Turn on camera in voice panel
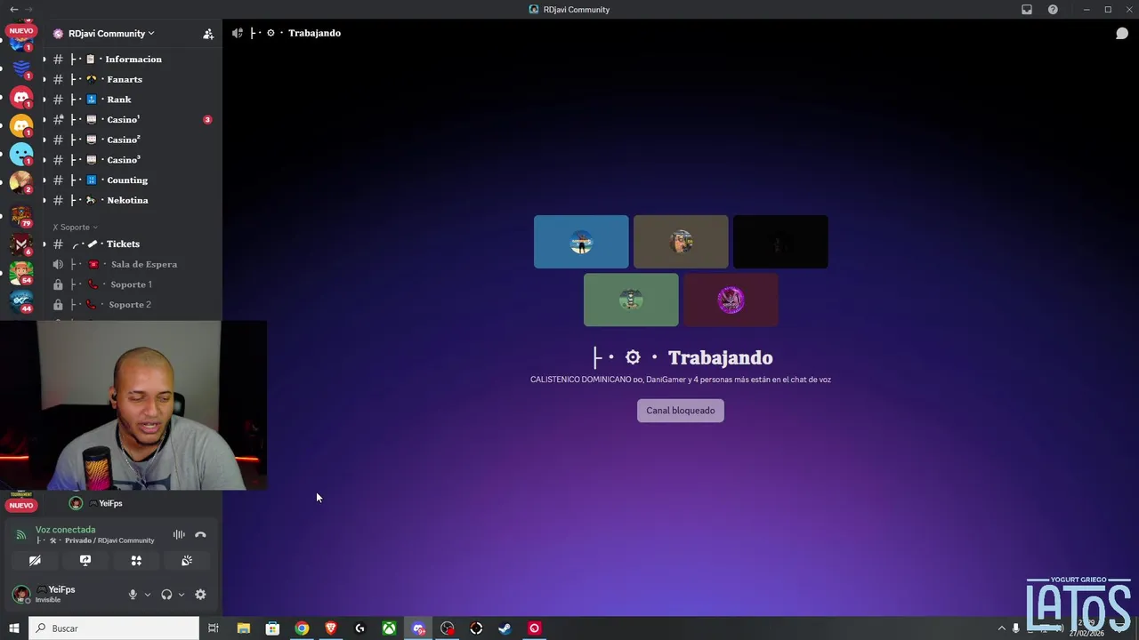 click(35, 561)
